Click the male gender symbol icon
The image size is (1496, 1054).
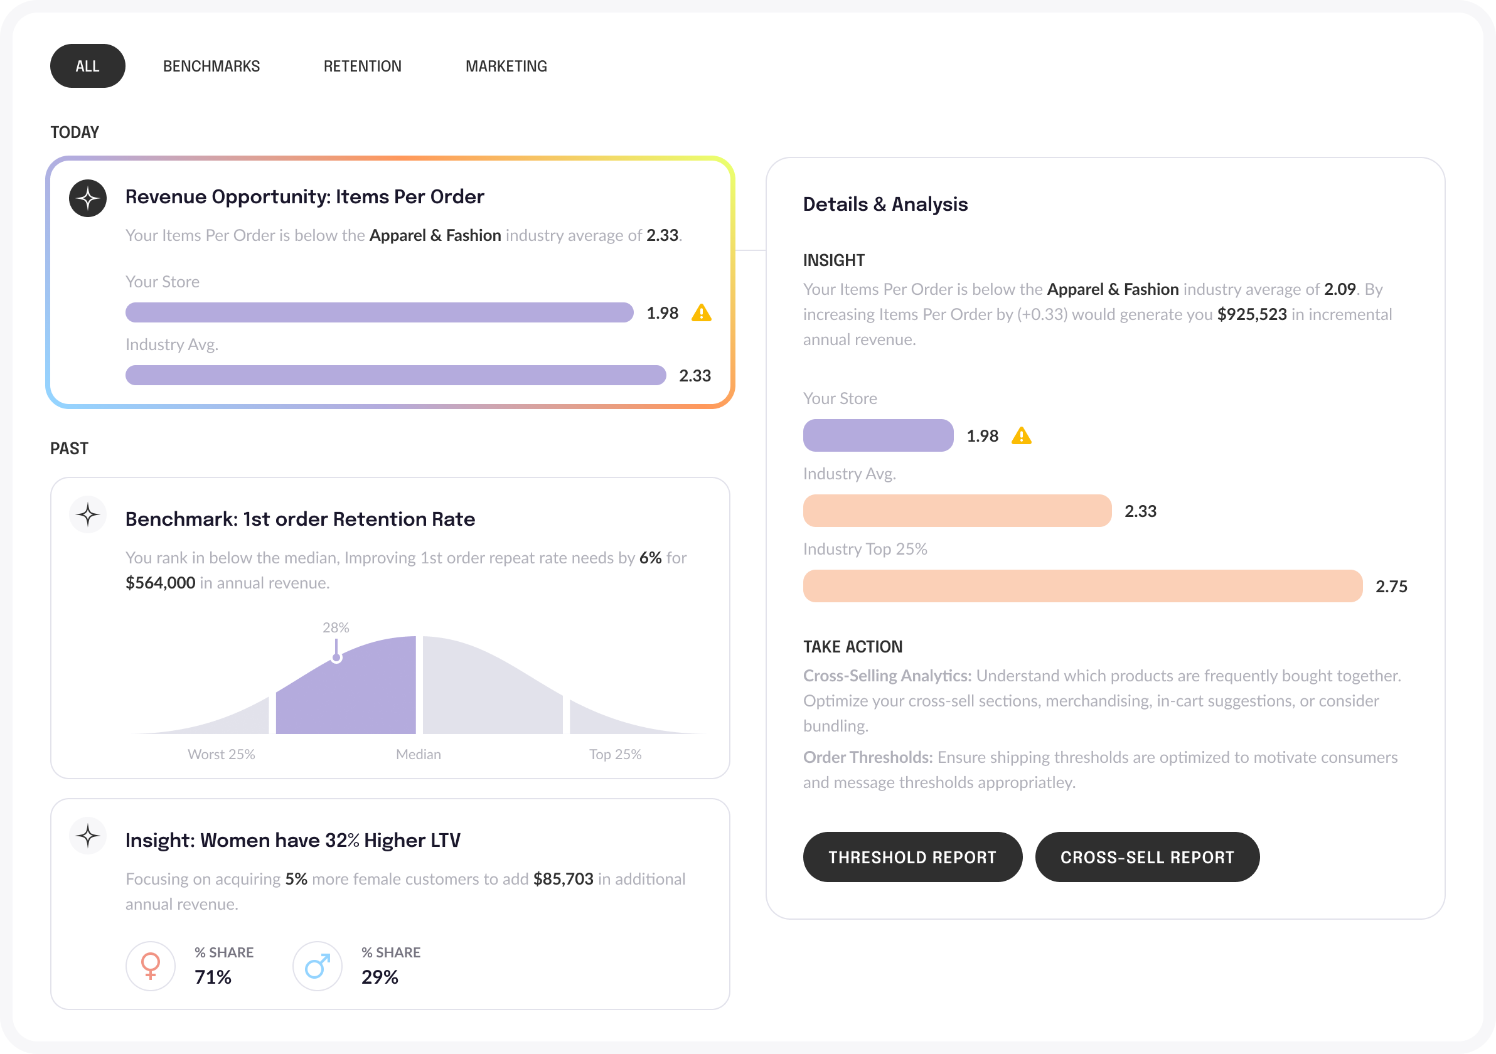[x=318, y=966]
